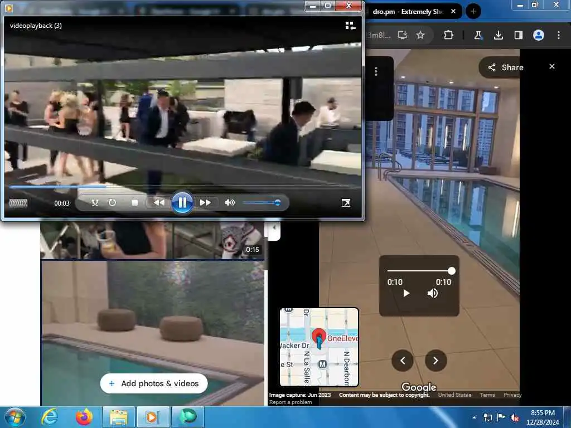Image resolution: width=571 pixels, height=428 pixels.
Task: Play the Google Maps 0:10 video
Action: tap(406, 293)
